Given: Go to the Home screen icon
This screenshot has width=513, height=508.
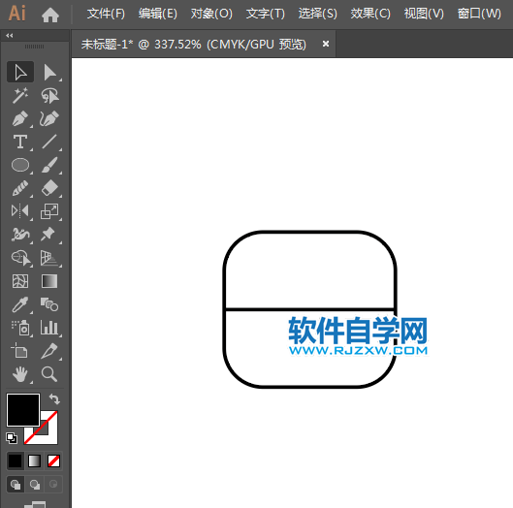Looking at the screenshot, I should (50, 15).
